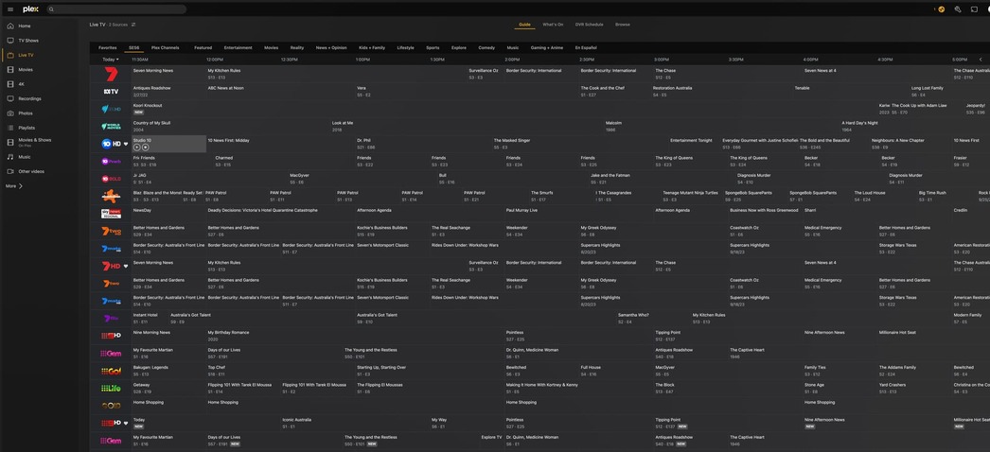
Task: Select the Favorites guide category
Action: (107, 48)
